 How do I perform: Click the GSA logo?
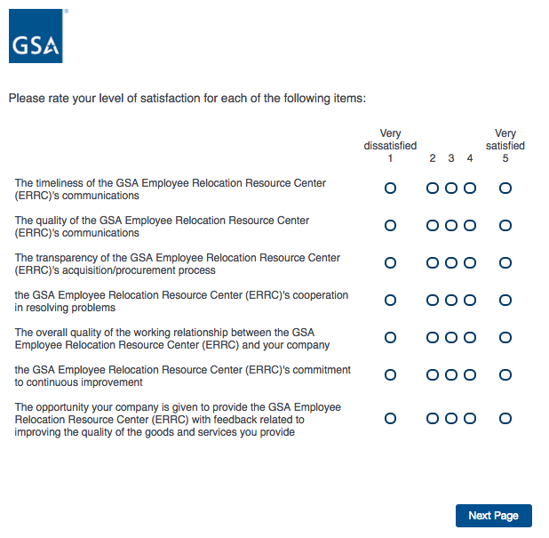[36, 36]
